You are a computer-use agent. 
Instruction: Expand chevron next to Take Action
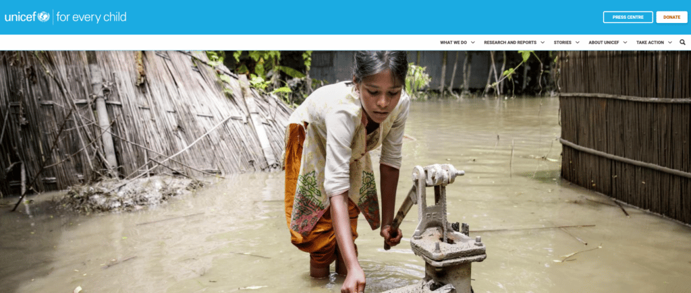point(670,42)
